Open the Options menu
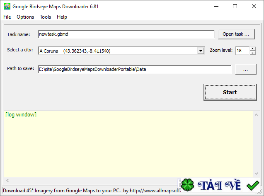Viewport: 264px width, 196px height. tap(25, 17)
